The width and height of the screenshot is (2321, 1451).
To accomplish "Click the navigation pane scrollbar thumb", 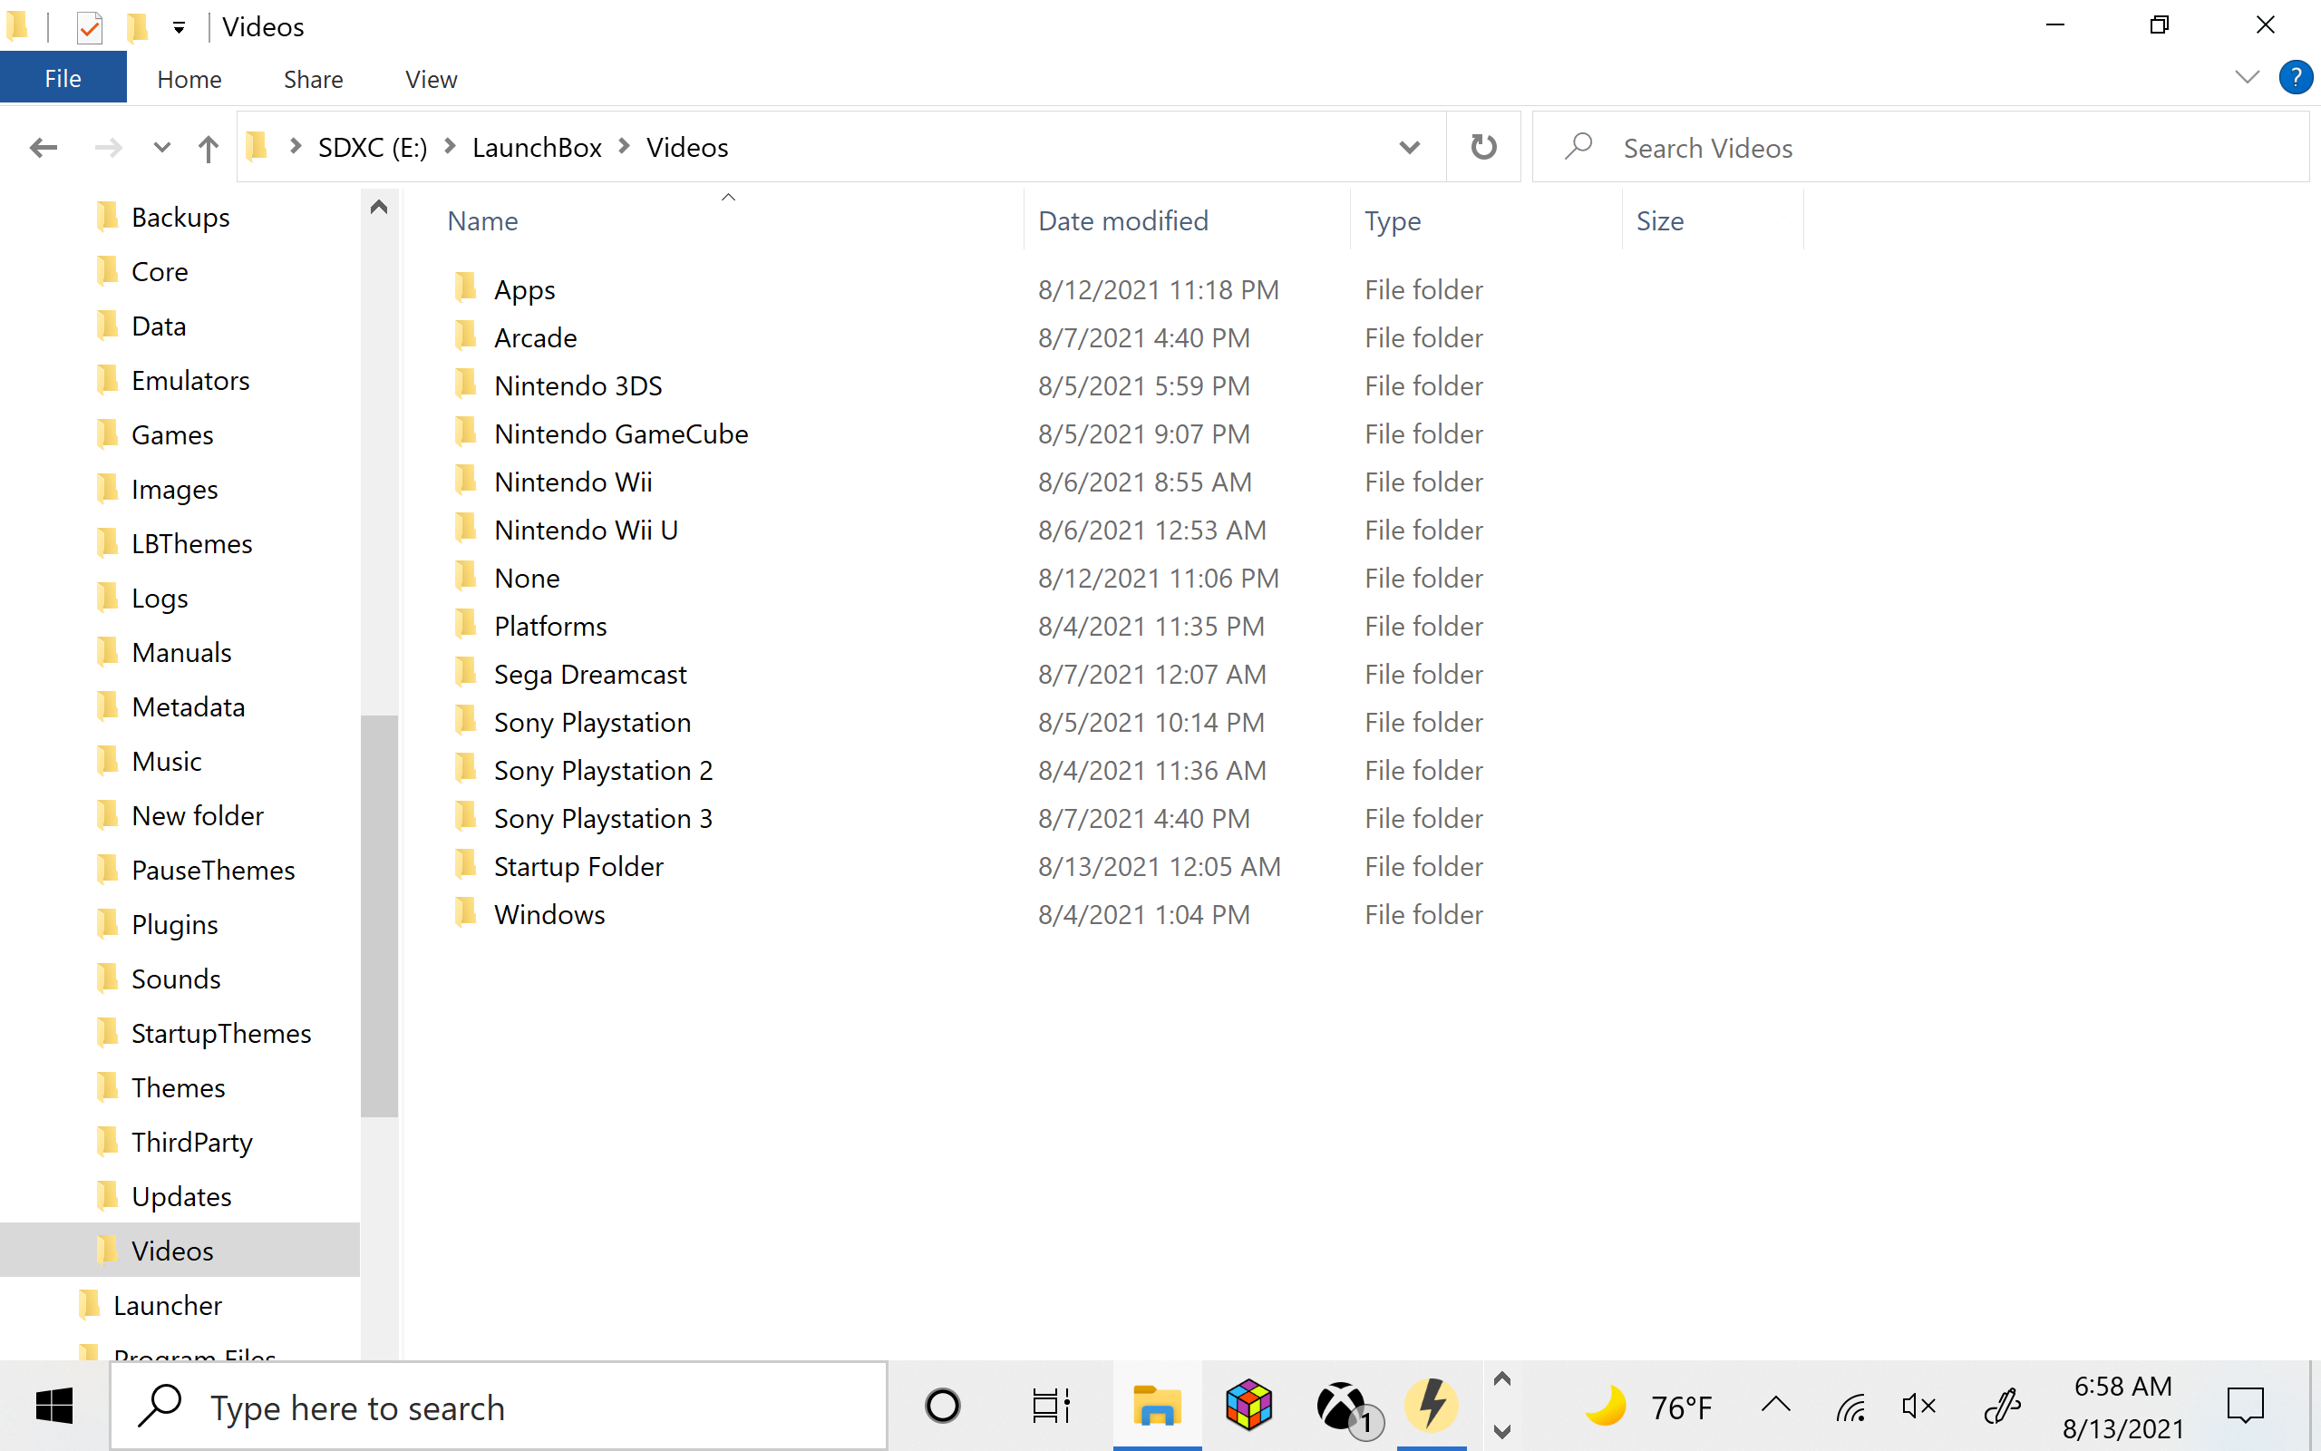I will [x=379, y=916].
